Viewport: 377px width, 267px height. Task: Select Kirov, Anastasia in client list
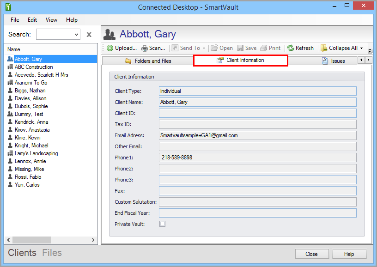tap(32, 130)
